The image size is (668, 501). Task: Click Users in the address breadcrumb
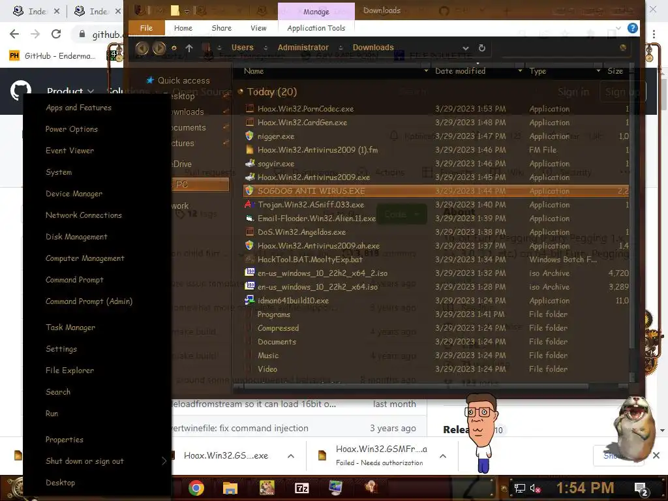(243, 47)
